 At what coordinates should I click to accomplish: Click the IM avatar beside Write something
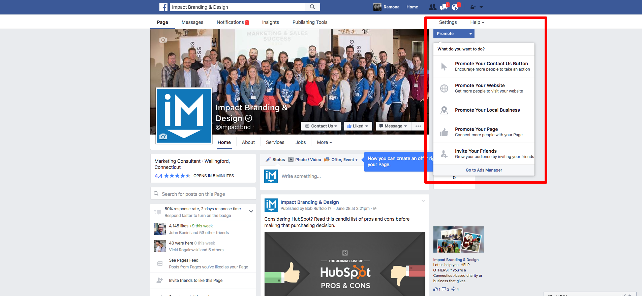(x=271, y=176)
